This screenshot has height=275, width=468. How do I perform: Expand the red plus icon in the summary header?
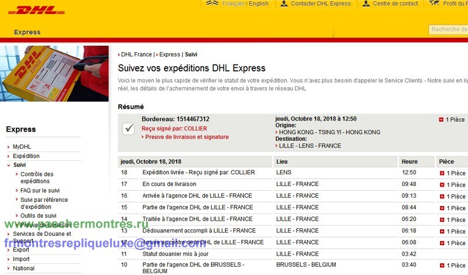441,120
